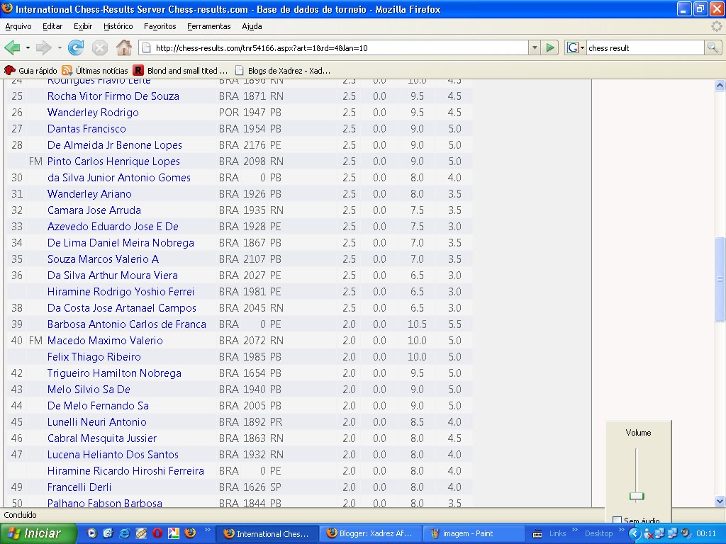Open the Arquivo menu

point(18,26)
